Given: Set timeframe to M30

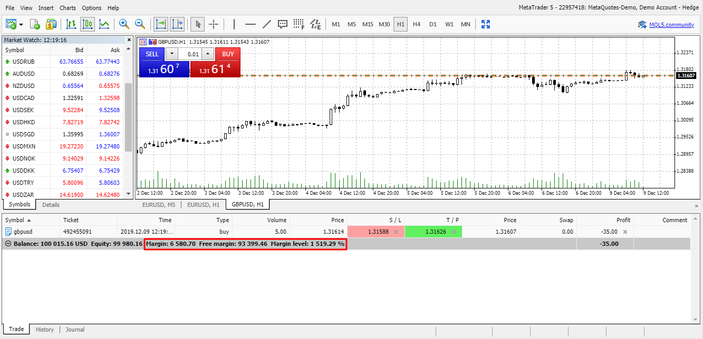Looking at the screenshot, I should click(x=384, y=24).
